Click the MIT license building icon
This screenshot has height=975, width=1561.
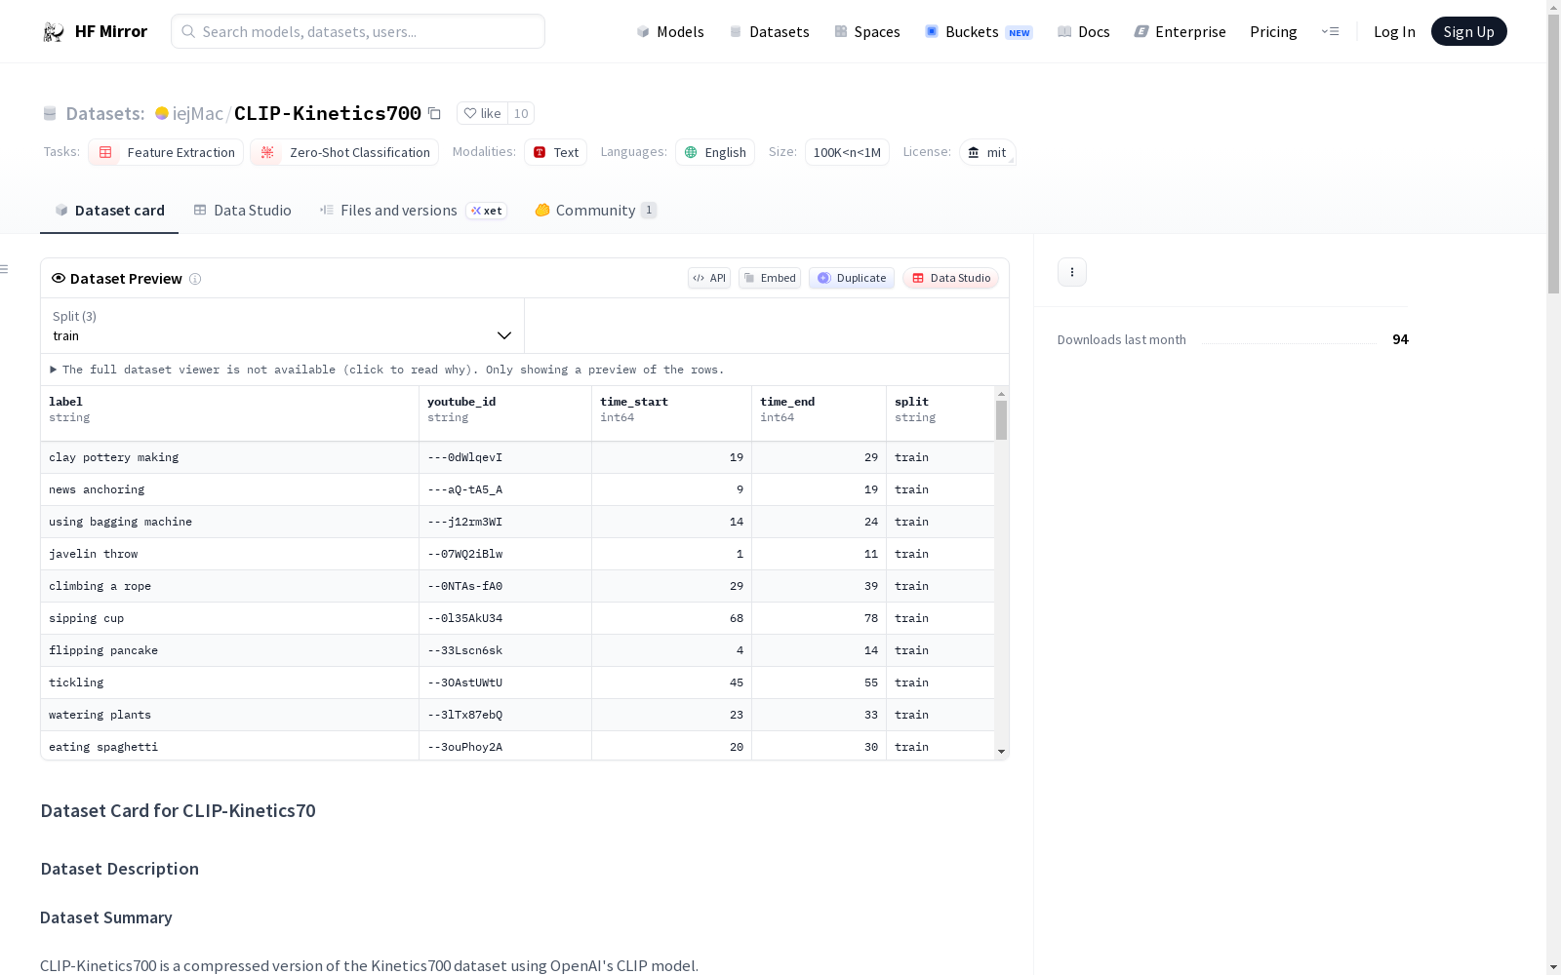(x=973, y=152)
